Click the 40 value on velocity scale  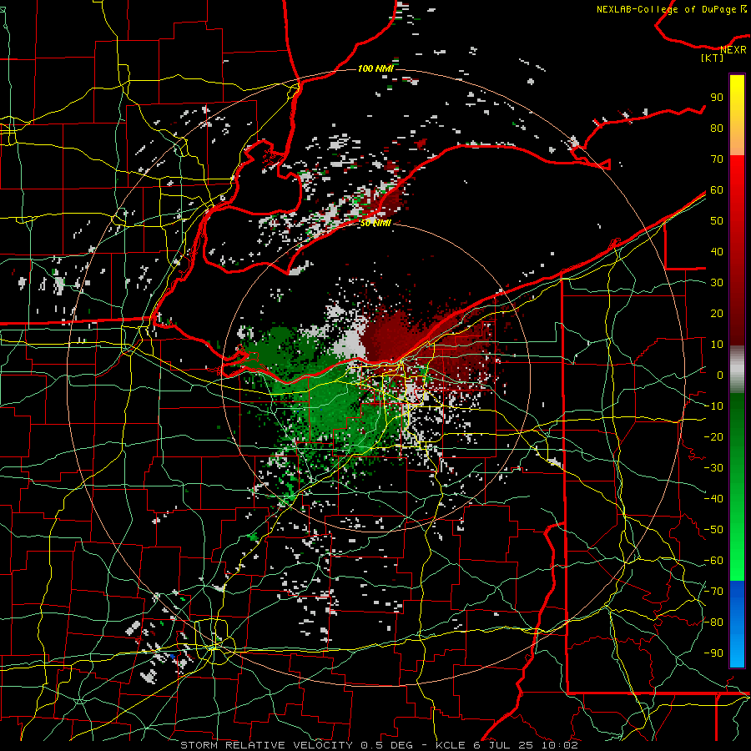(x=717, y=251)
